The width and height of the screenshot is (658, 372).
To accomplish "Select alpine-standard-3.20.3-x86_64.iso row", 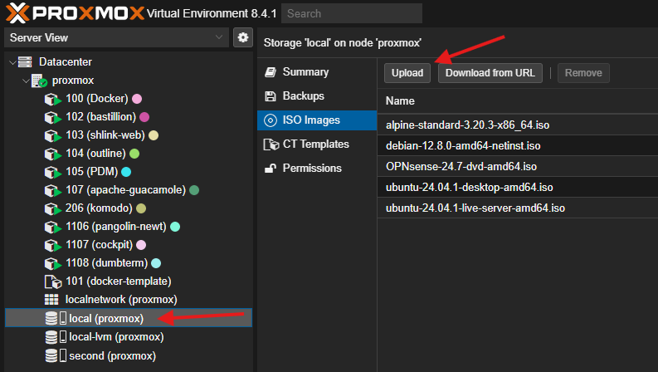I will (518, 125).
